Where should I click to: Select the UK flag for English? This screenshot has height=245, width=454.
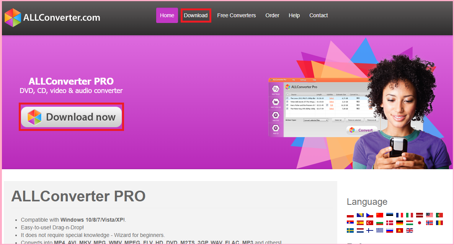[x=410, y=230]
